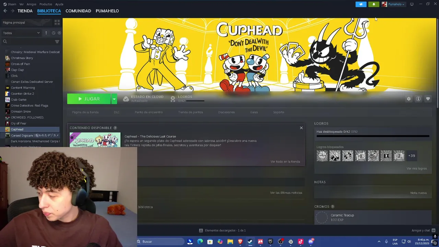The width and height of the screenshot is (439, 247).
Task: Open the 'Tienda de puntos' tab
Action: click(190, 112)
